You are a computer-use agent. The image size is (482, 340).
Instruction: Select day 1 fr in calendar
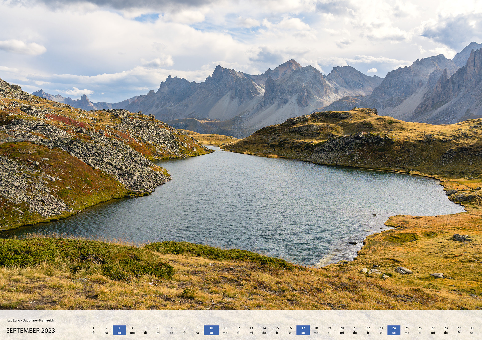tap(93, 330)
